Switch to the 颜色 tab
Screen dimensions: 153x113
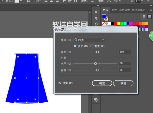[x=114, y=10]
